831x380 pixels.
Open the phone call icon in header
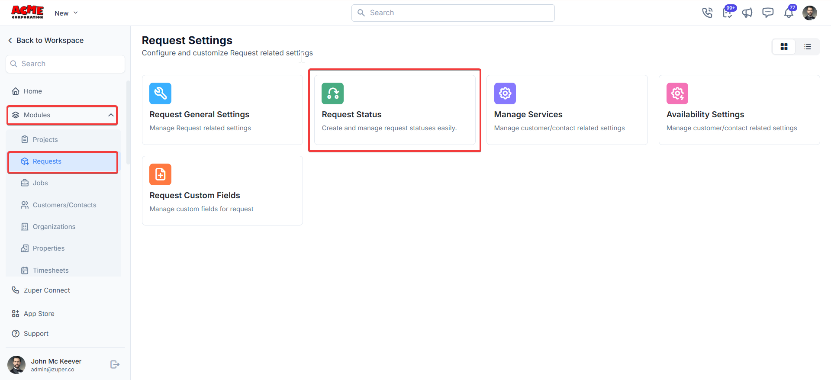tap(707, 13)
